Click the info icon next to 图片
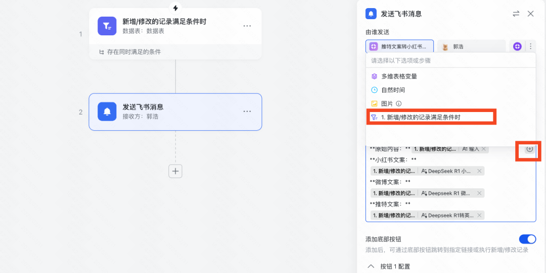The image size is (546, 273). click(x=399, y=103)
